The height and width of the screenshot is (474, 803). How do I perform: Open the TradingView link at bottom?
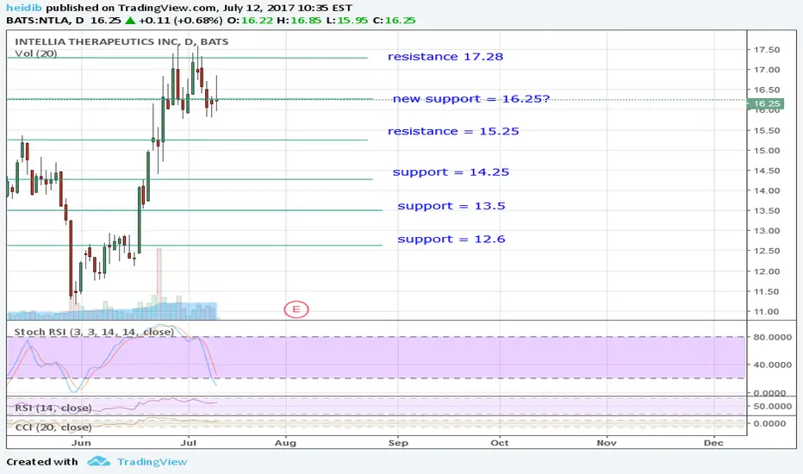(153, 462)
